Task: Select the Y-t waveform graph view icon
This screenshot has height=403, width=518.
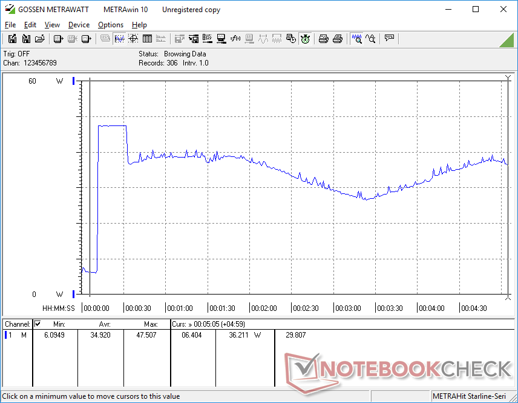Action: point(119,39)
